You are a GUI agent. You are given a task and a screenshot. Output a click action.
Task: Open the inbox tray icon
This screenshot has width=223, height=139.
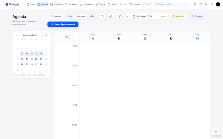pyautogui.click(x=195, y=4)
